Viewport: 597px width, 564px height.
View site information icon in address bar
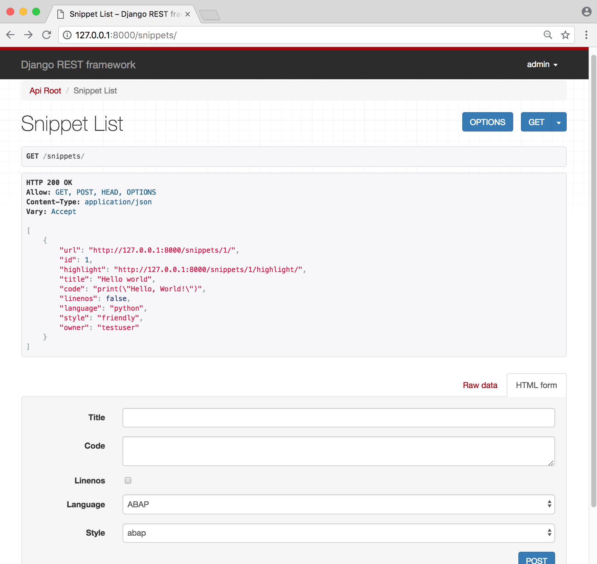point(67,35)
